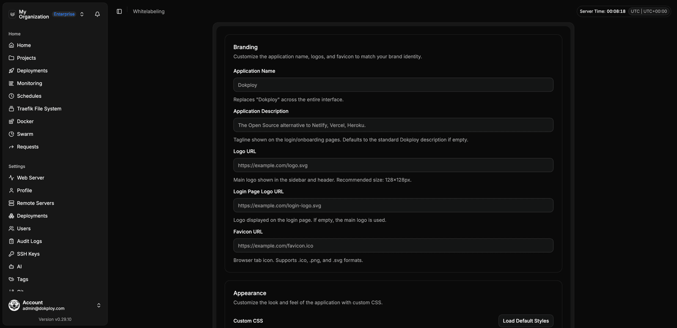The width and height of the screenshot is (677, 328).
Task: Open Home in the sidebar
Action: [x=55, y=45]
